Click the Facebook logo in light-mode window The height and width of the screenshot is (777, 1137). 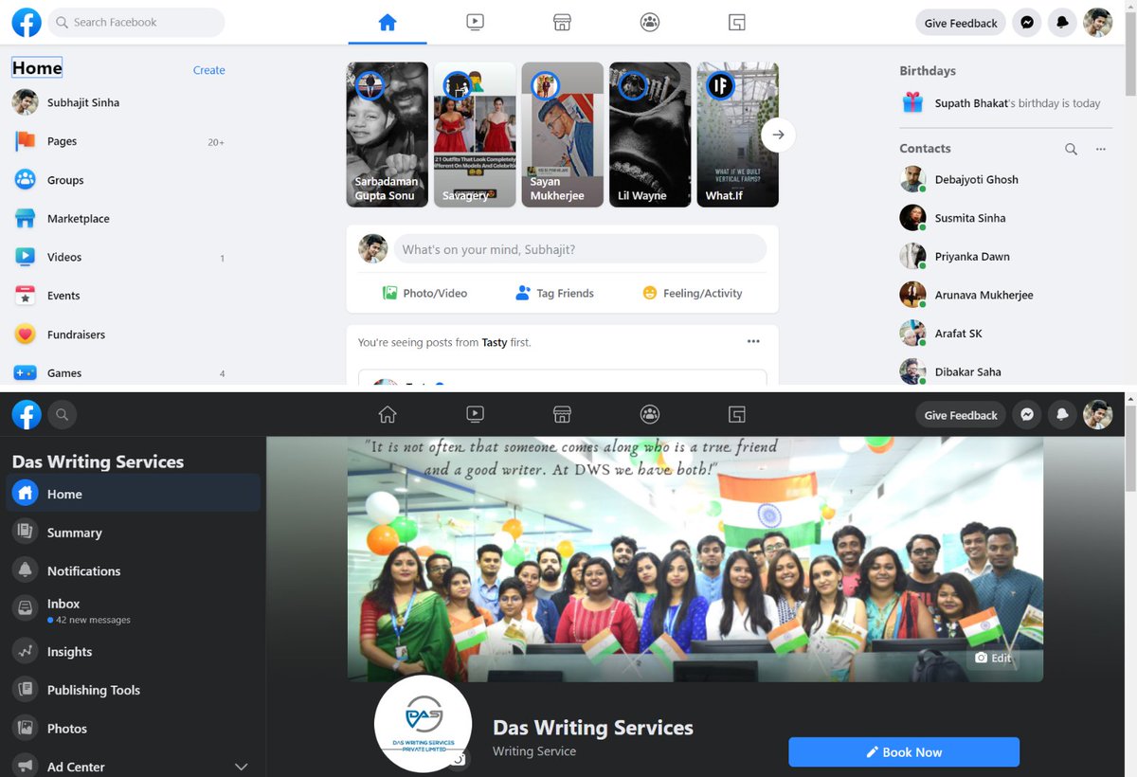(27, 22)
